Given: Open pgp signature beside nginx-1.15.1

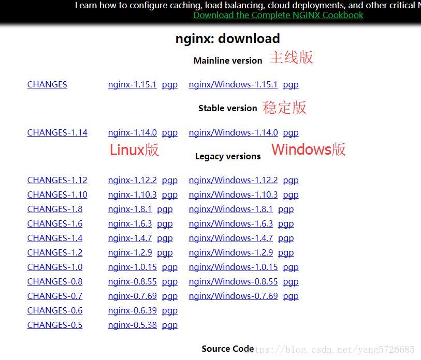Looking at the screenshot, I should coord(170,85).
